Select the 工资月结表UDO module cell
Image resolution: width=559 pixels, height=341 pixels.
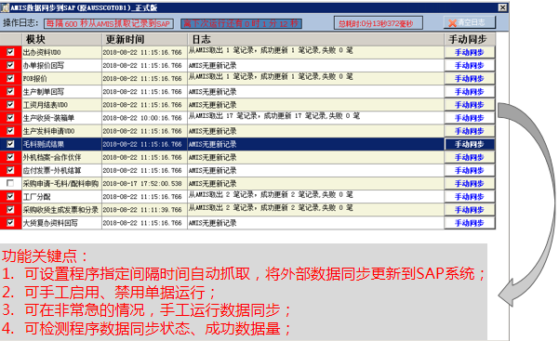click(62, 105)
